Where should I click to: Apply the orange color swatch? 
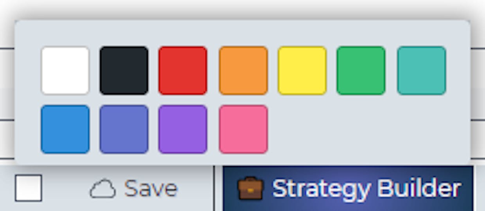click(243, 71)
